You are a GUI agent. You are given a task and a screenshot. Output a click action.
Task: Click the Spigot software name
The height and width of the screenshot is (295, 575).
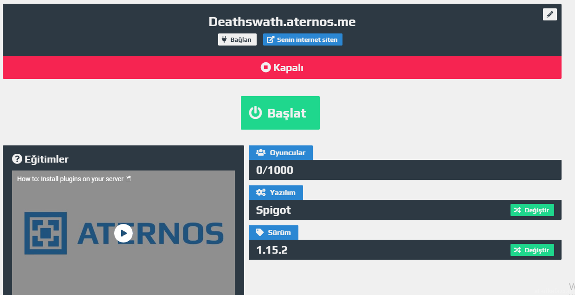coord(273,210)
